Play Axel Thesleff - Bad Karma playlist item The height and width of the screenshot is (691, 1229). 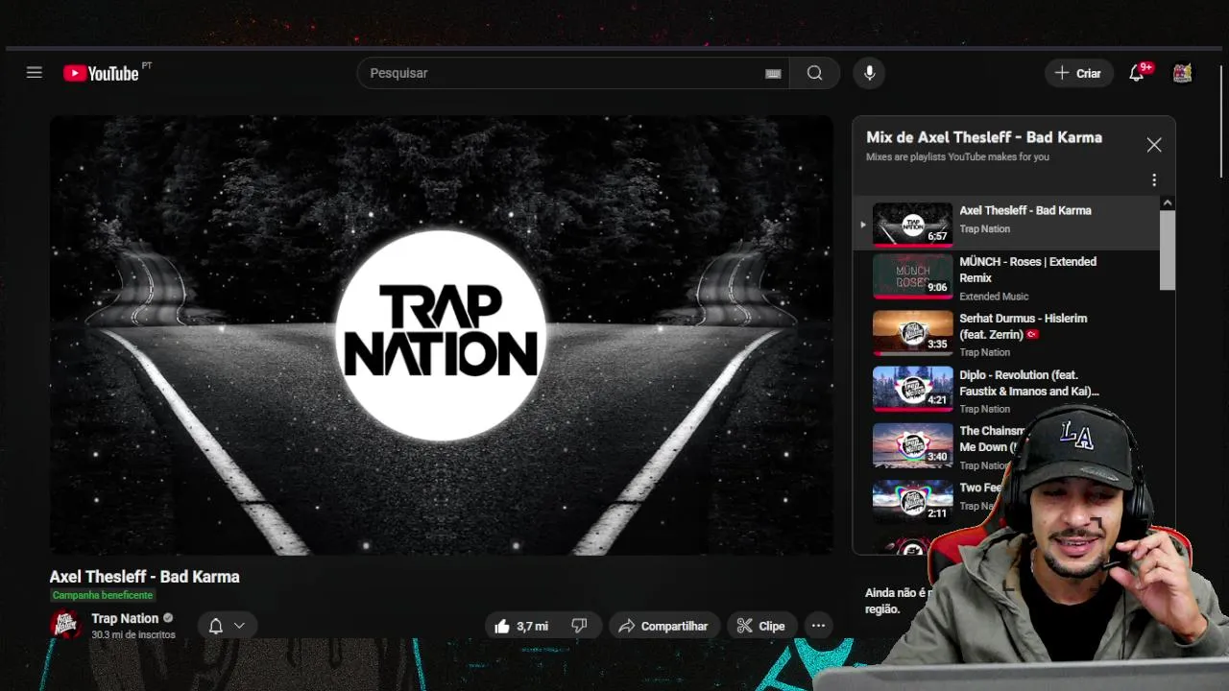[1006, 225]
